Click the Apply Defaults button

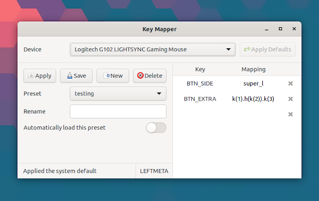pos(268,49)
